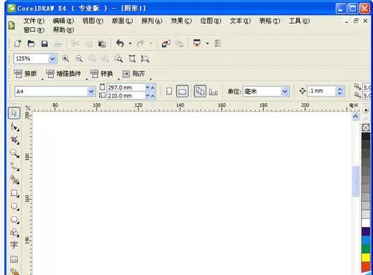373x275 pixels.
Task: Decrease the nudge offset with the down arrow
Action: [x=340, y=94]
